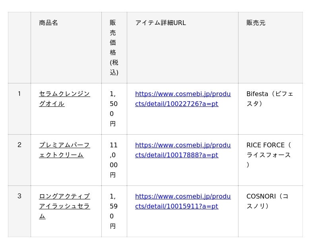Click the row number 1 cell
Image resolution: width=318 pixels, height=249 pixels.
[19, 94]
